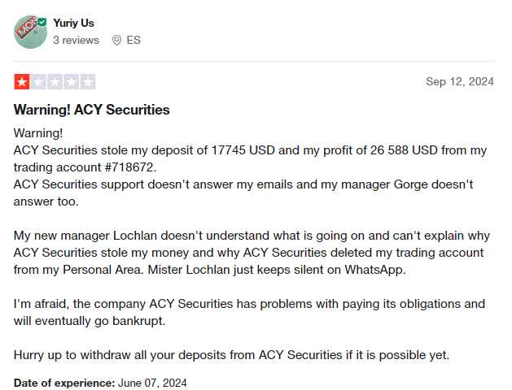Click the sentence about going bankrupt

coord(90,321)
